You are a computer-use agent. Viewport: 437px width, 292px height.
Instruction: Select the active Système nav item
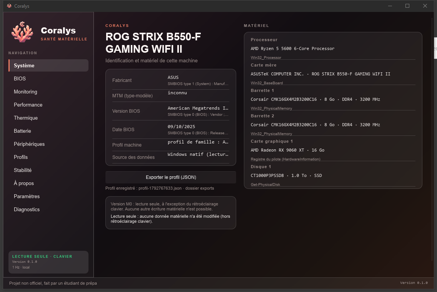[48, 65]
